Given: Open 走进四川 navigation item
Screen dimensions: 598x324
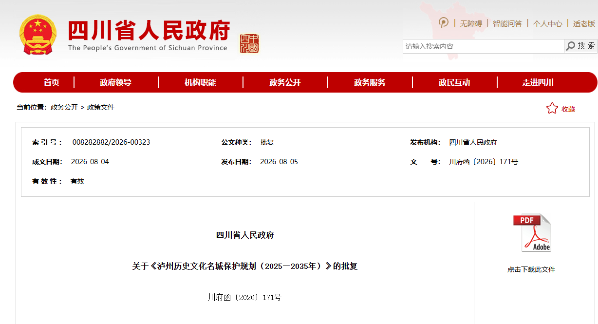Looking at the screenshot, I should coord(538,82).
